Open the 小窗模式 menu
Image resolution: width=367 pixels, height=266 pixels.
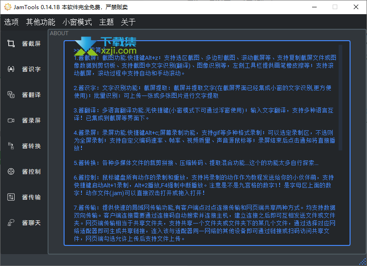click(77, 22)
